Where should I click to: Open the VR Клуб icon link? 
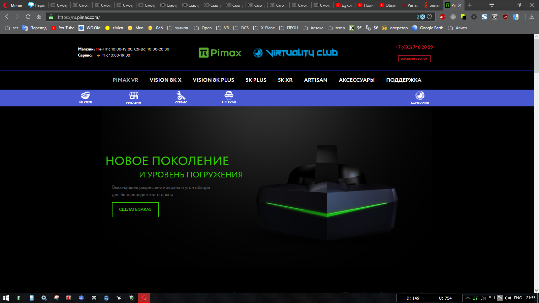(x=85, y=98)
